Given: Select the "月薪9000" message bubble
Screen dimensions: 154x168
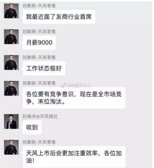Looking at the screenshot, I should [x=39, y=43].
